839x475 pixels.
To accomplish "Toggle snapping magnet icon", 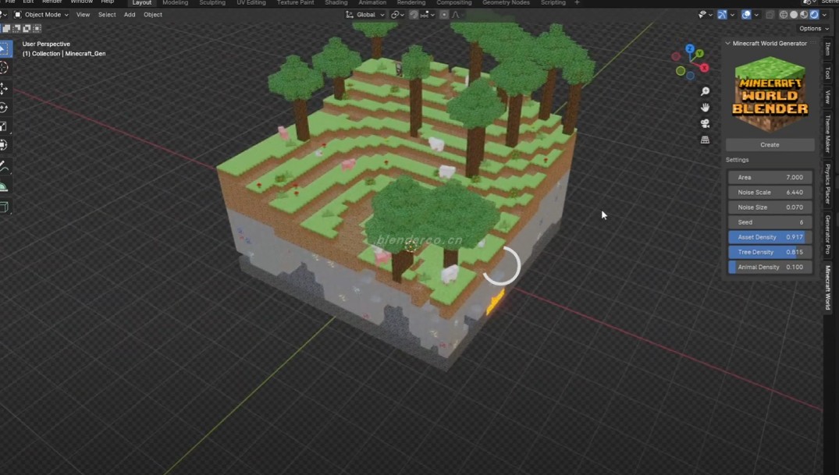I will click(414, 15).
